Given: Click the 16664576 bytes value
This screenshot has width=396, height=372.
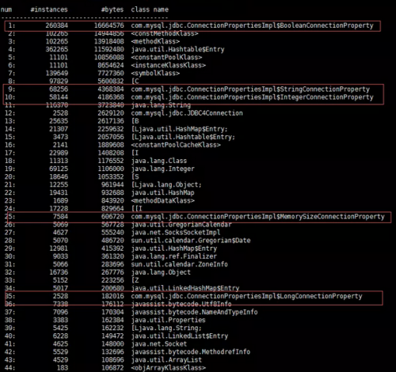Looking at the screenshot, I should click(x=109, y=25).
